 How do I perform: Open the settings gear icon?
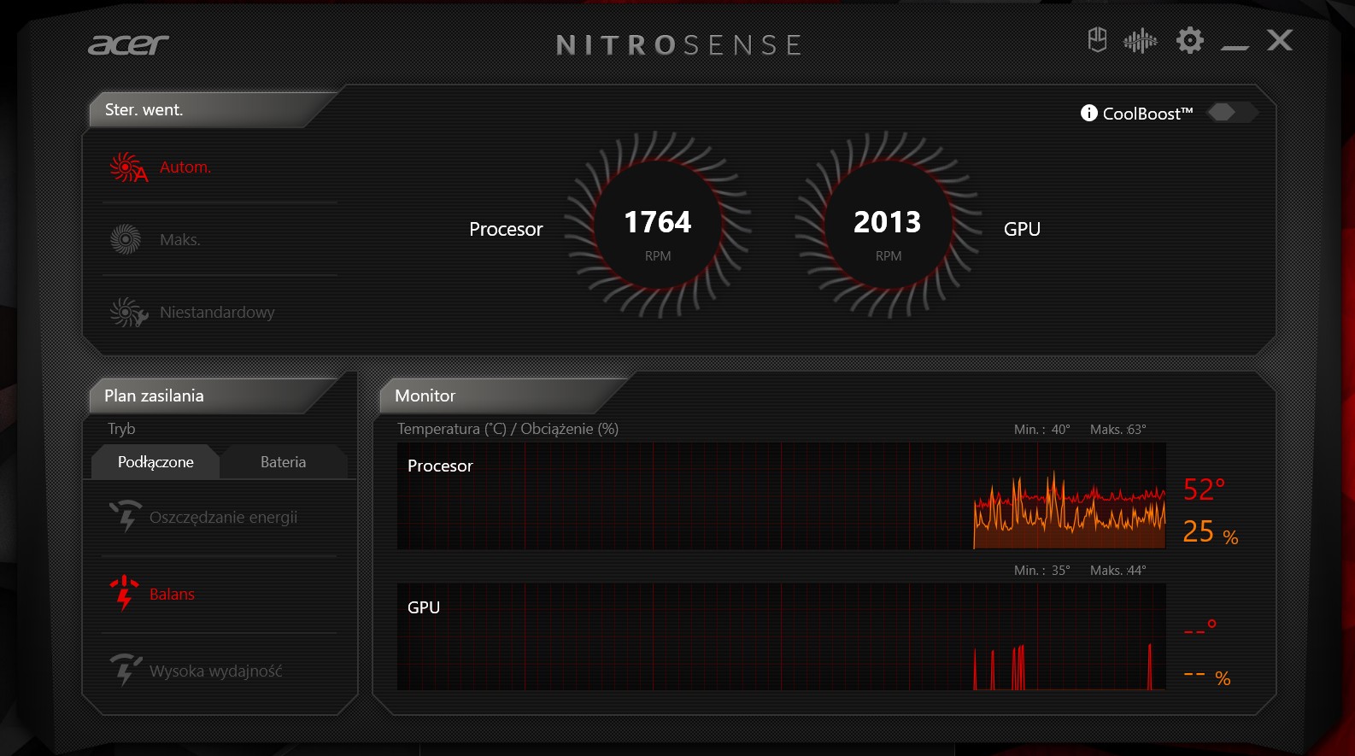pyautogui.click(x=1189, y=40)
